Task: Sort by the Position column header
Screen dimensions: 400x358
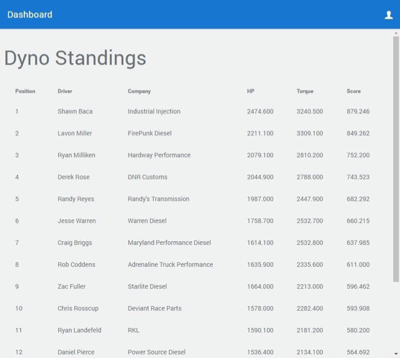Action: [x=25, y=91]
